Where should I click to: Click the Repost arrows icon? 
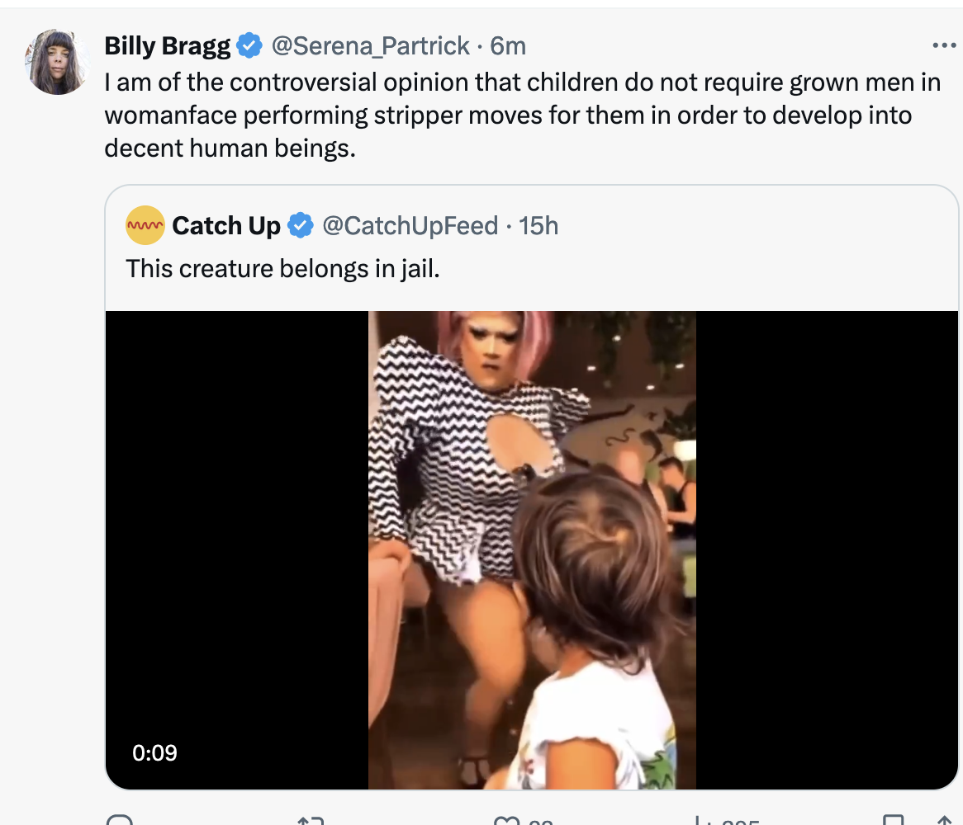click(x=311, y=821)
